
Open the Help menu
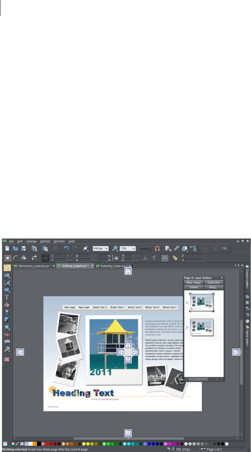(x=72, y=241)
